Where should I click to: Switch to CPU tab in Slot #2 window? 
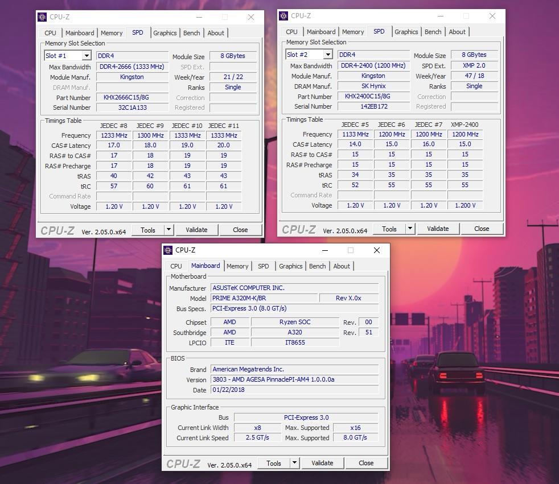coord(291,32)
